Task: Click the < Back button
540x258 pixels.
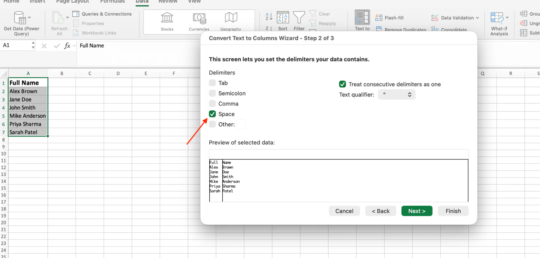Action: [380, 211]
